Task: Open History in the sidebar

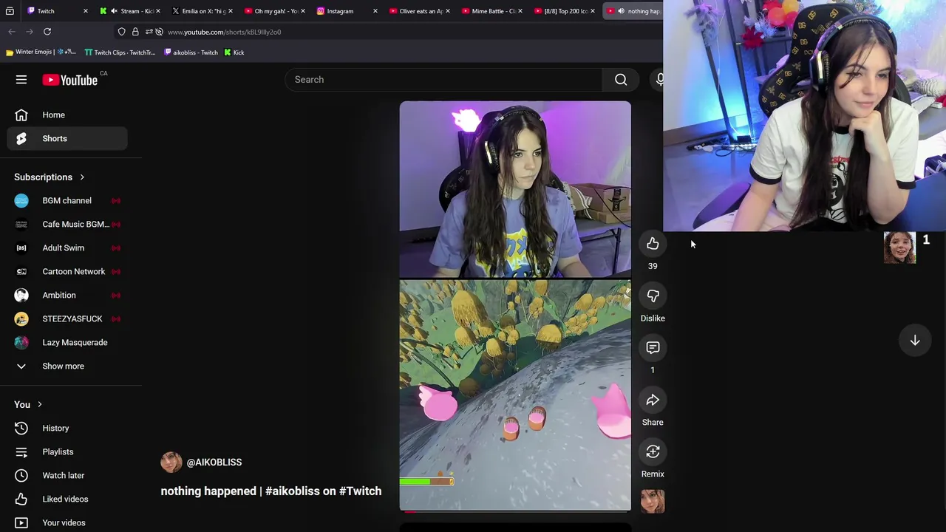Action: [x=67, y=429]
